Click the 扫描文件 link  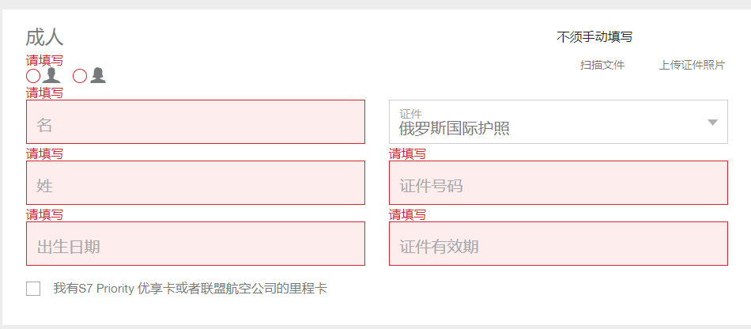[602, 65]
